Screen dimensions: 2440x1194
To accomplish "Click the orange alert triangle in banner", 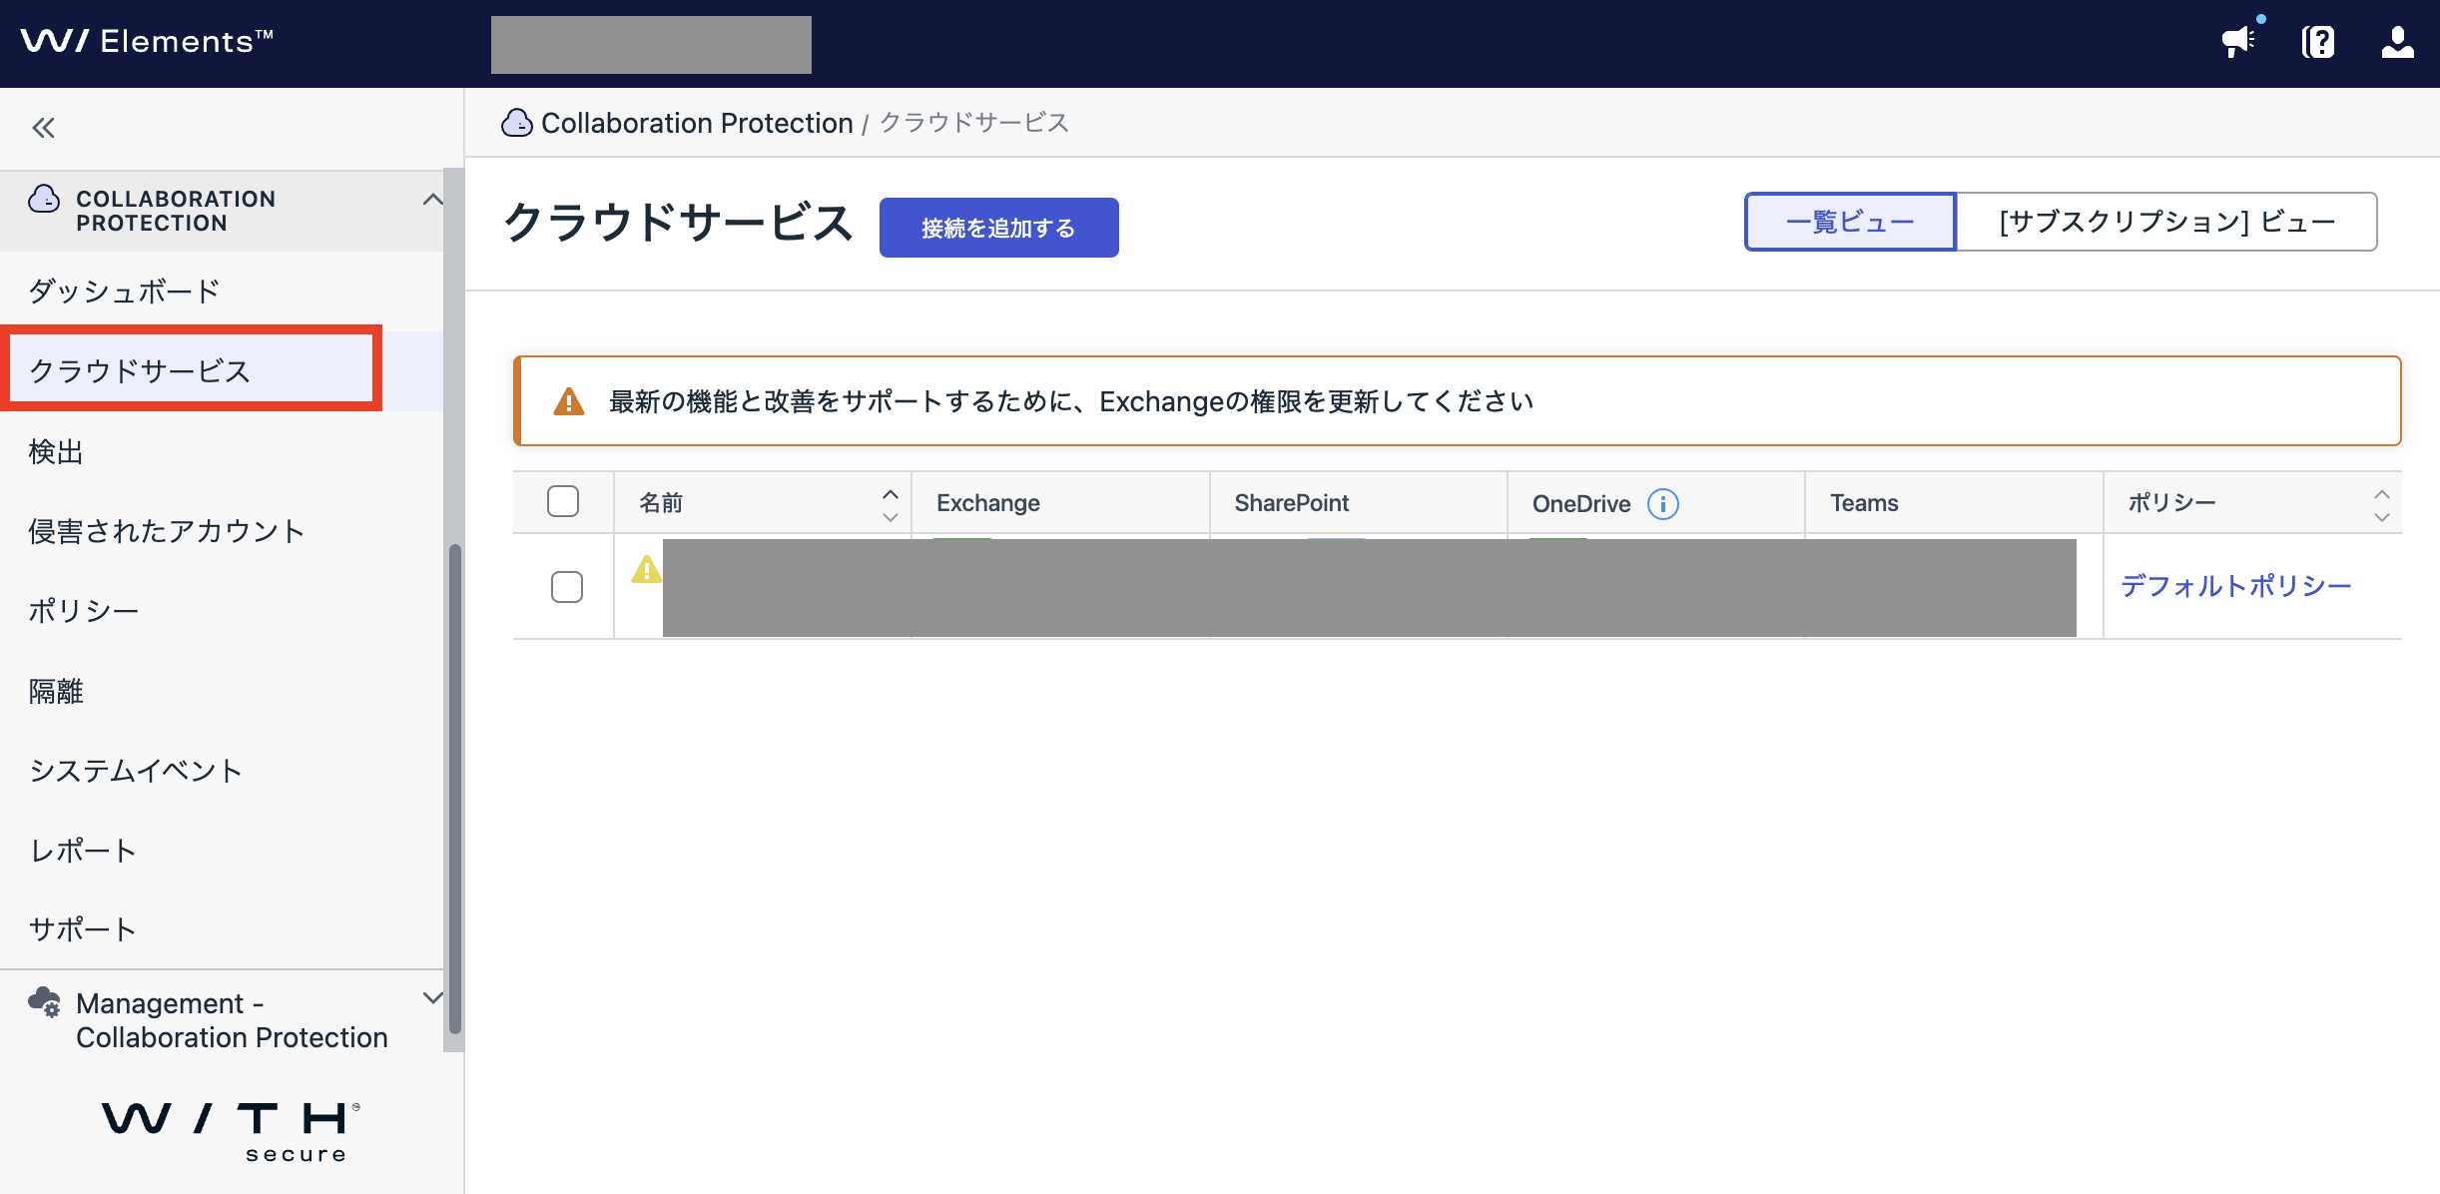I will point(569,401).
